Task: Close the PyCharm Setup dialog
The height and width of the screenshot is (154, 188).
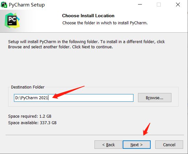Action: coord(178,5)
